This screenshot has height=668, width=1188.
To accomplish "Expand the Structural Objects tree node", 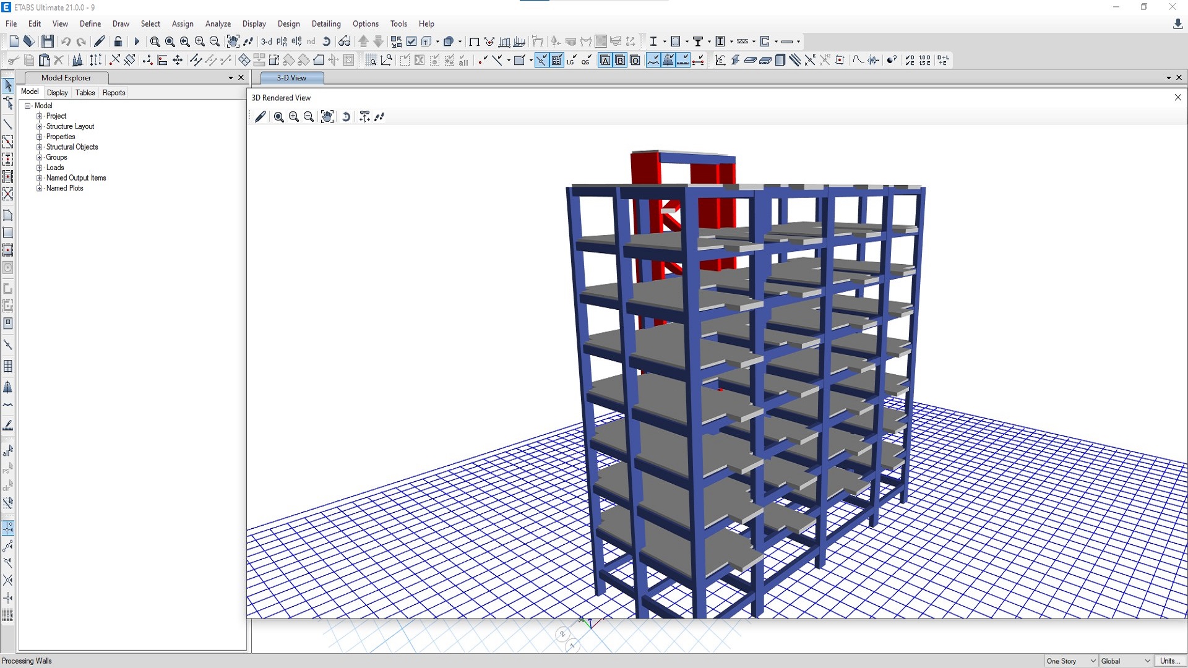I will point(40,147).
